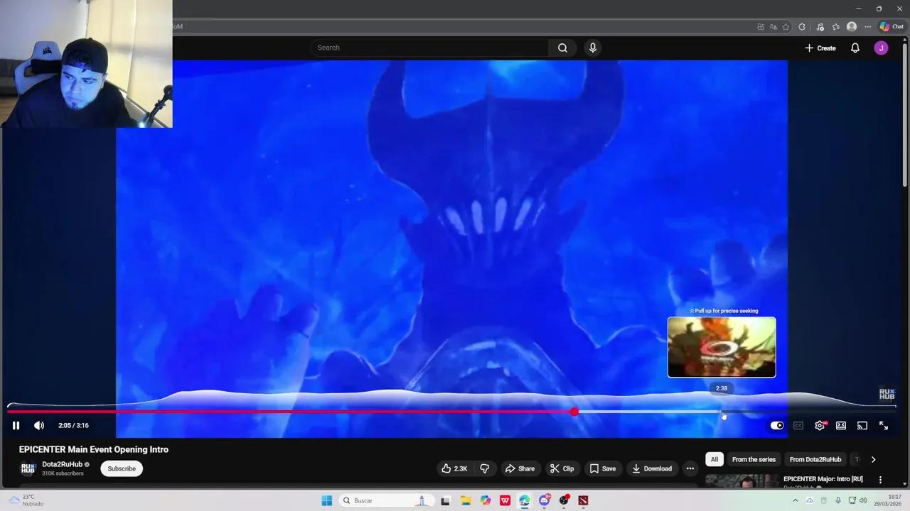Open EPICENTER Major Intro thumbnail

[742, 480]
